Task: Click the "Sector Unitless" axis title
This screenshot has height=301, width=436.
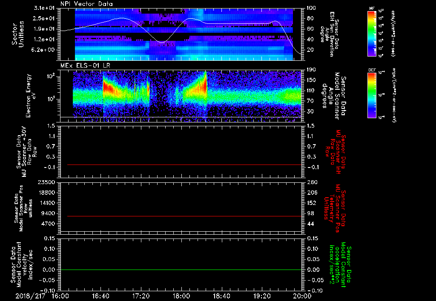Action: [x=18, y=34]
